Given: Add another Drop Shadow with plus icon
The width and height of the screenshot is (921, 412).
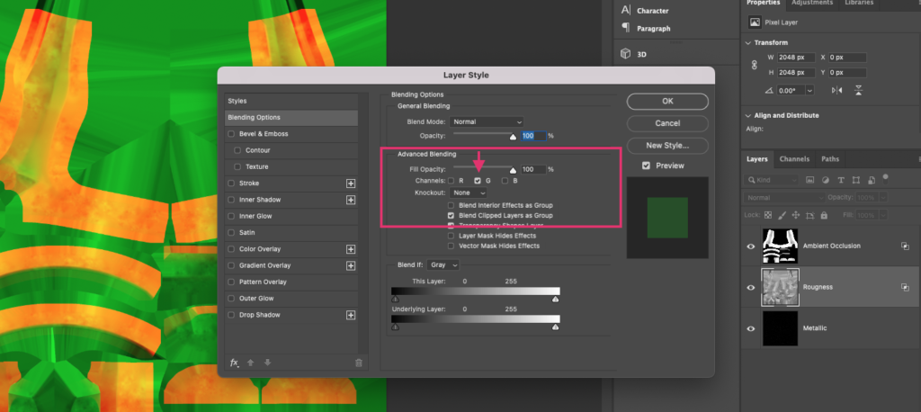Looking at the screenshot, I should coord(351,315).
